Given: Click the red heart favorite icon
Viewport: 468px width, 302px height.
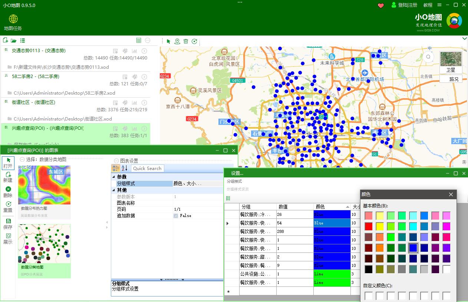Looking at the screenshot, I should 381,5.
